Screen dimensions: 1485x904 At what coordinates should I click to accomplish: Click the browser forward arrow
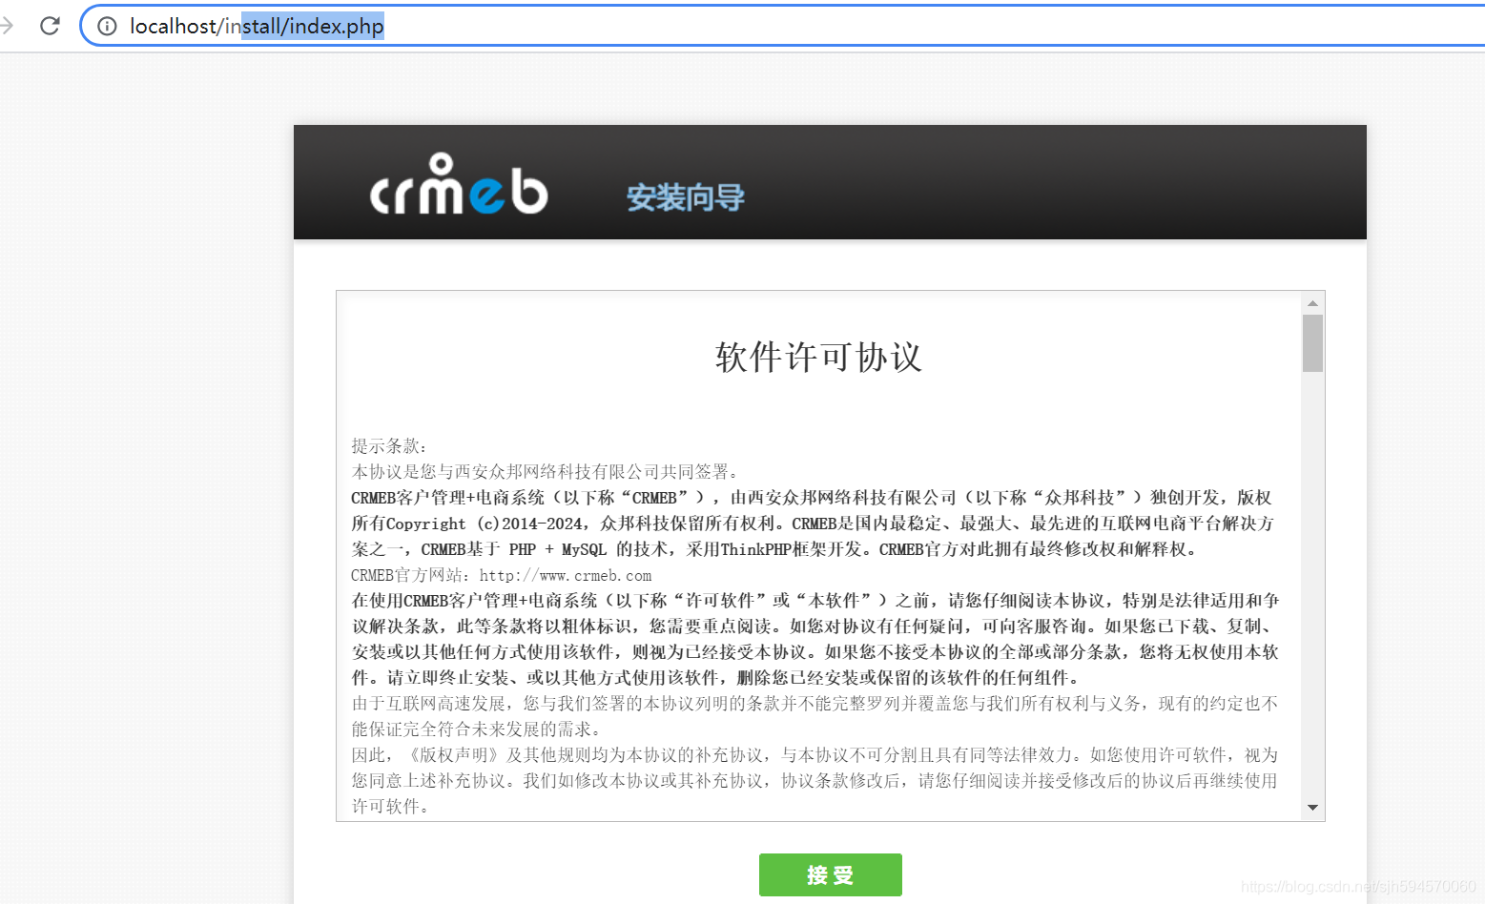7,26
